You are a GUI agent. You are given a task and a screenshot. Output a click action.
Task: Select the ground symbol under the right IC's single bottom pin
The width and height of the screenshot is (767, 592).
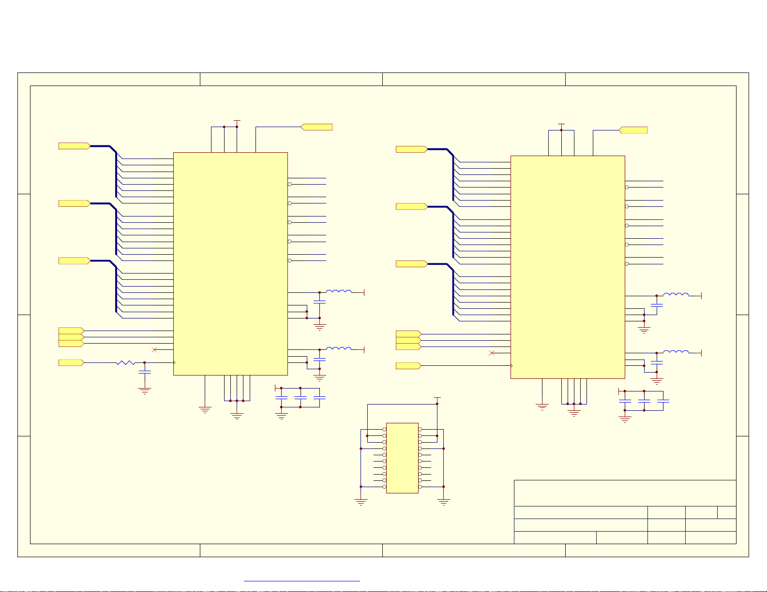point(542,407)
